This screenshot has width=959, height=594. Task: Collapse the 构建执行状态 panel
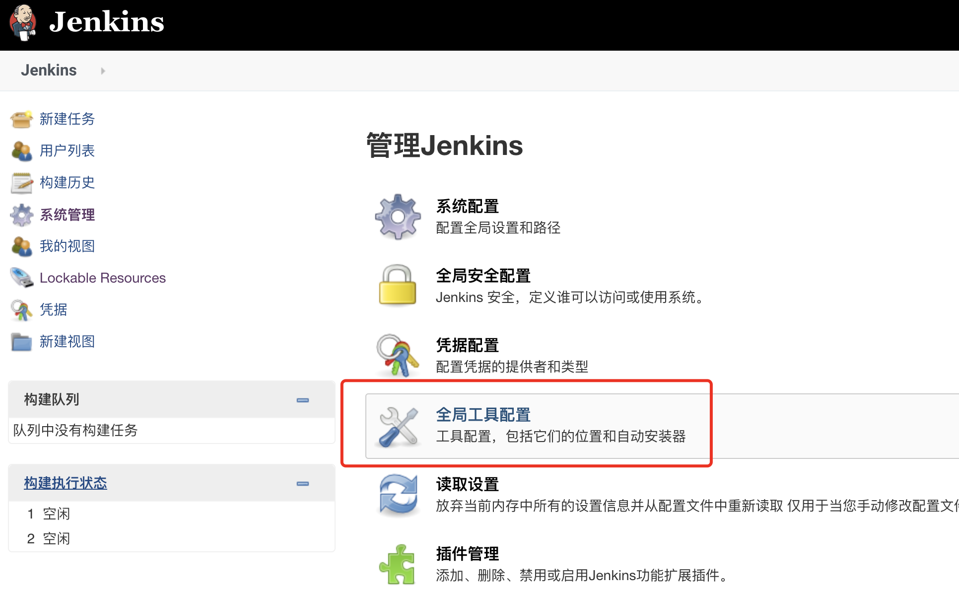click(x=303, y=483)
